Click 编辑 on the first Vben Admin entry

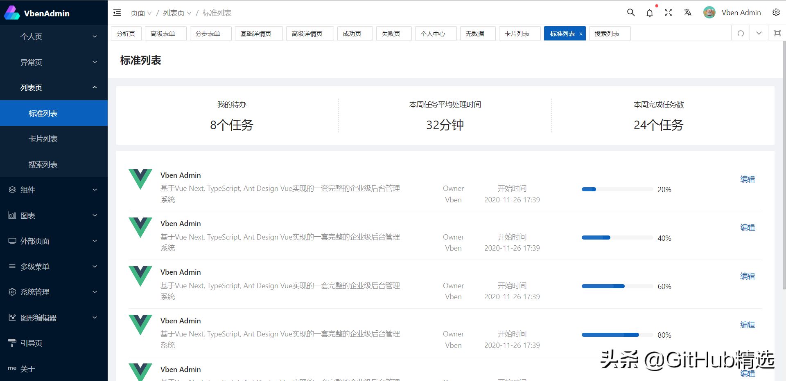747,179
